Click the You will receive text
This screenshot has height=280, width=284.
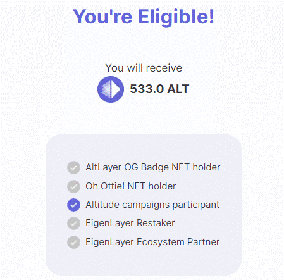[x=144, y=68]
